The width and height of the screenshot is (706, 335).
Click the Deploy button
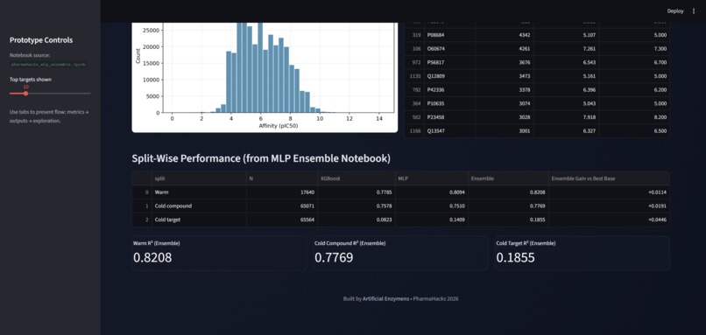(x=675, y=11)
